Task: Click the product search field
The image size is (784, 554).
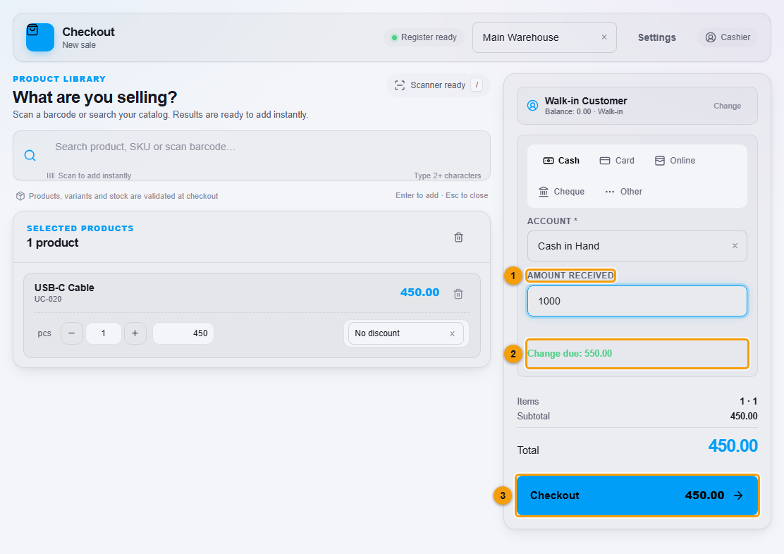Action: [x=252, y=156]
